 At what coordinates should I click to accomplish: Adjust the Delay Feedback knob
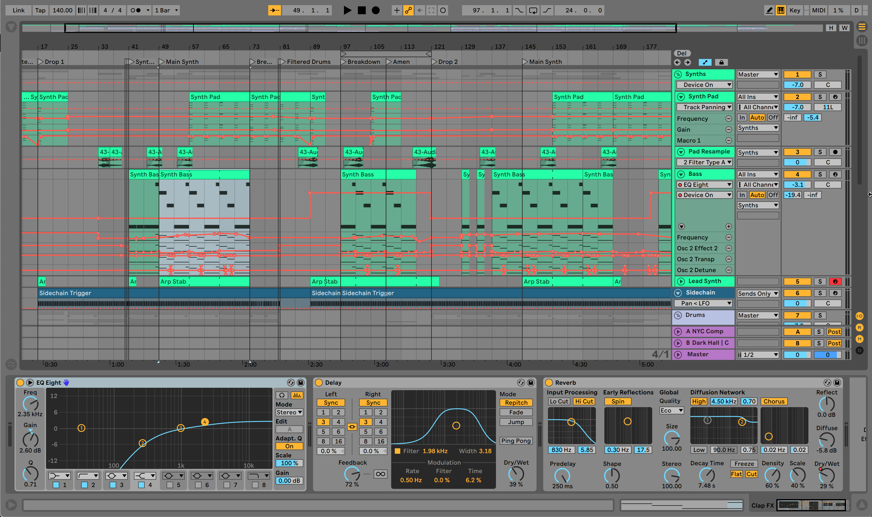click(x=352, y=474)
